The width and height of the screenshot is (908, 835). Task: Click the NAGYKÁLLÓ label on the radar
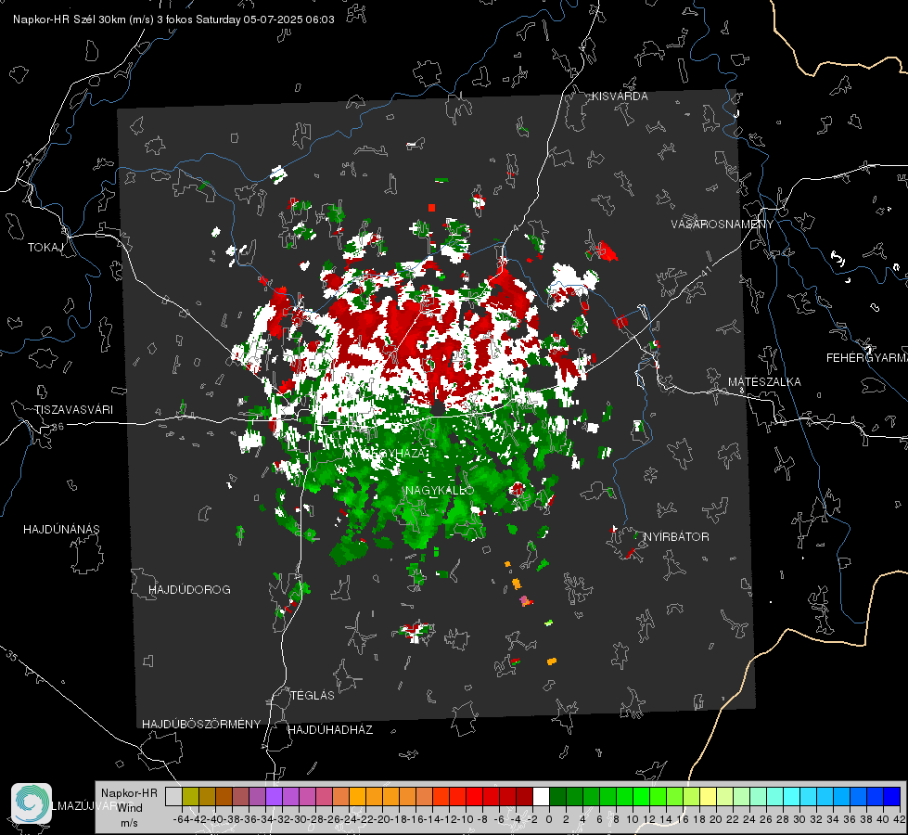coord(441,490)
